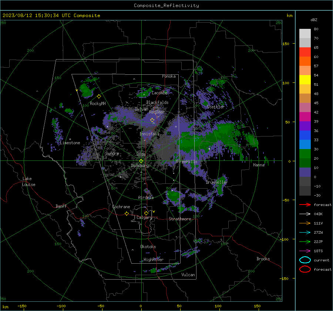Click the Composite_Reflectivity title
The height and width of the screenshot is (311, 333).
coord(166,6)
